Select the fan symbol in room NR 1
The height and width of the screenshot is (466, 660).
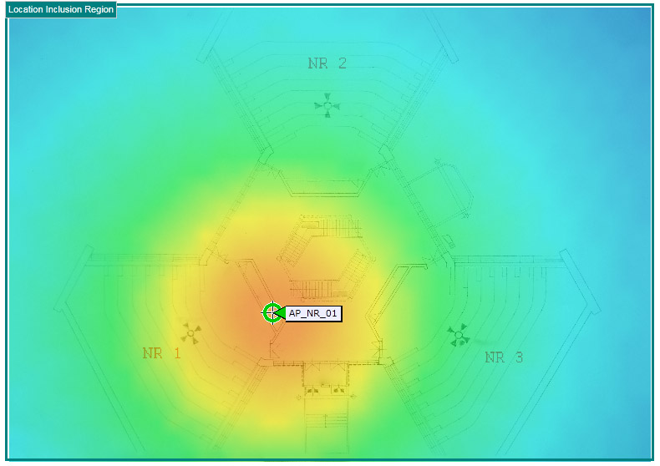(190, 333)
